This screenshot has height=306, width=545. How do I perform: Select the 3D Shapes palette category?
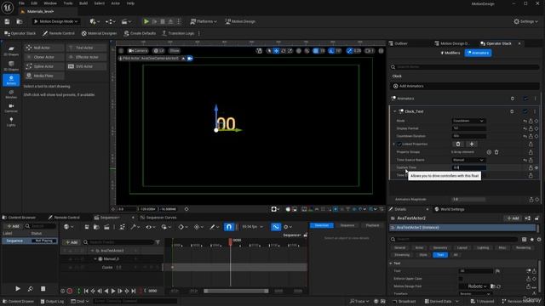pos(11,65)
